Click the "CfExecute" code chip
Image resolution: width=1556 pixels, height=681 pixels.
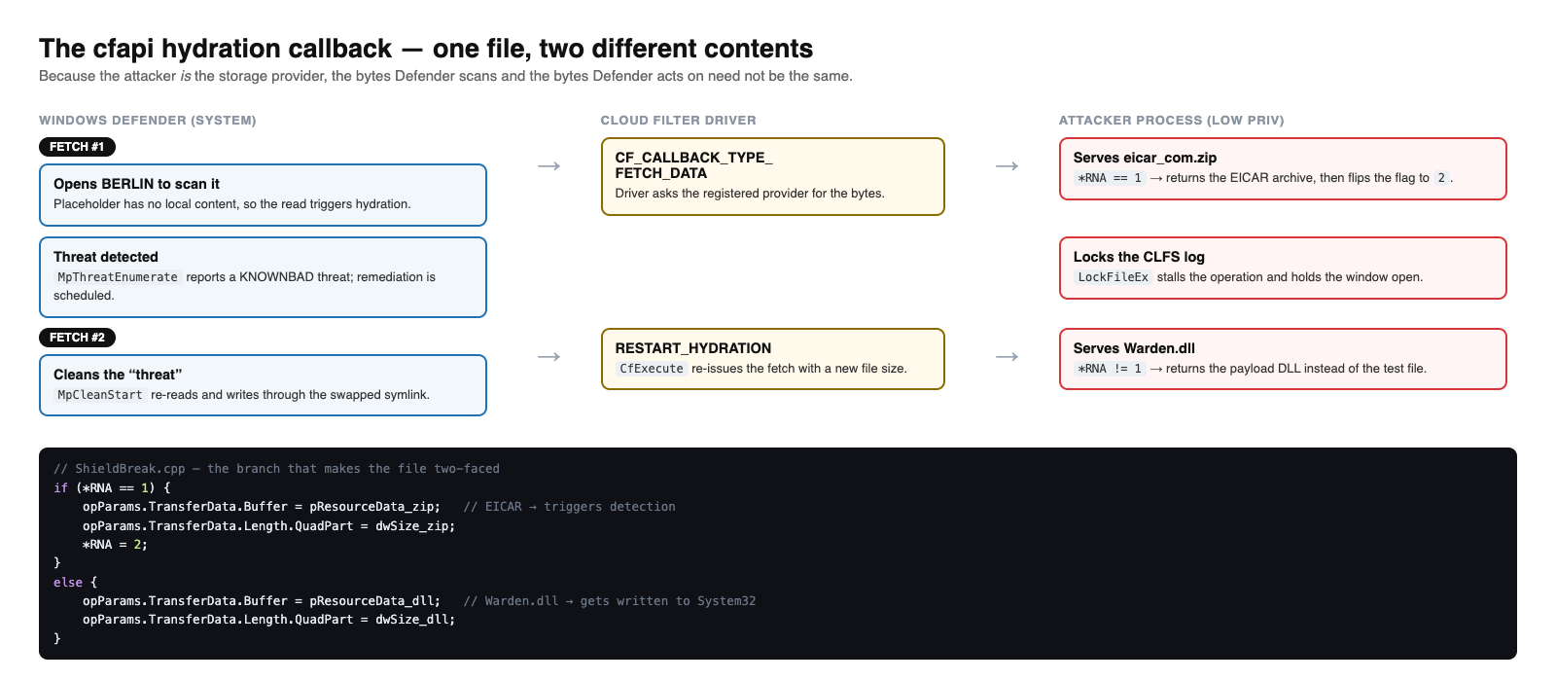tap(652, 369)
